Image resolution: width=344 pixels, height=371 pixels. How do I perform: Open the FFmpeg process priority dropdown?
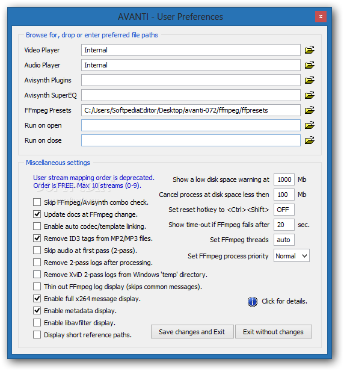pos(292,255)
